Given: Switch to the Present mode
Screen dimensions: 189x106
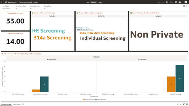Looking at the screenshot, I should (x=100, y=2).
